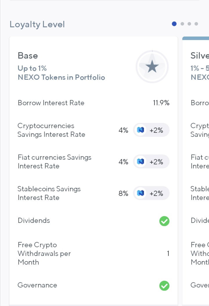Go to the third loyalty level dot

point(189,24)
